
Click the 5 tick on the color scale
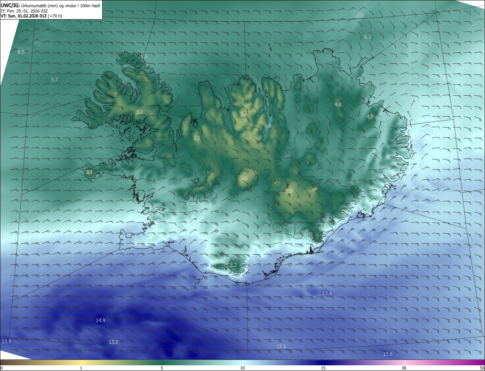pyautogui.click(x=162, y=368)
